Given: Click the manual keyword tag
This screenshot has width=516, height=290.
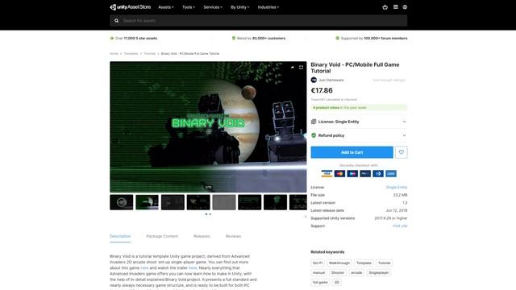Looking at the screenshot, I should (318, 272).
